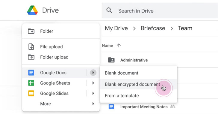Click the shared people icon beside Meeting Notes

pyautogui.click(x=173, y=106)
